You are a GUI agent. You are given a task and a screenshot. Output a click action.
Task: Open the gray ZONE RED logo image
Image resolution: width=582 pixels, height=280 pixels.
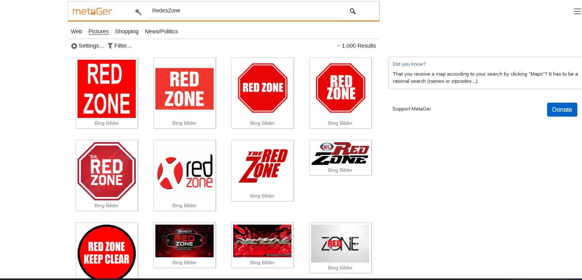[x=340, y=244]
